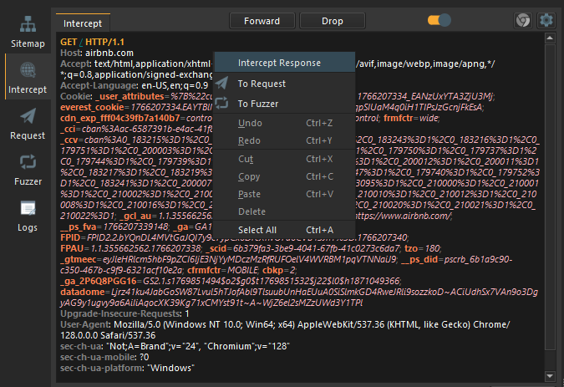The height and width of the screenshot is (387, 564).
Task: Choose To Request in context menu
Action: [285, 84]
